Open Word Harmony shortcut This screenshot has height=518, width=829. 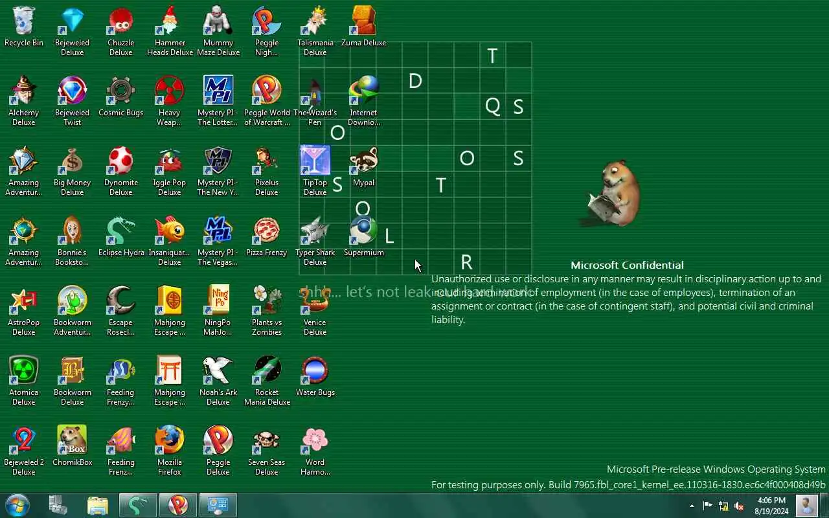315,451
